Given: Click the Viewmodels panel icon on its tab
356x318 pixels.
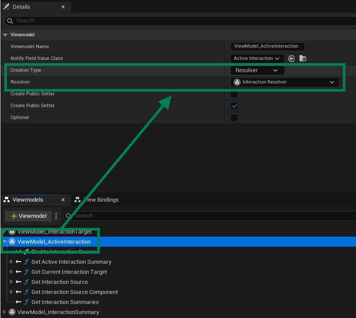Looking at the screenshot, I should click(6, 199).
